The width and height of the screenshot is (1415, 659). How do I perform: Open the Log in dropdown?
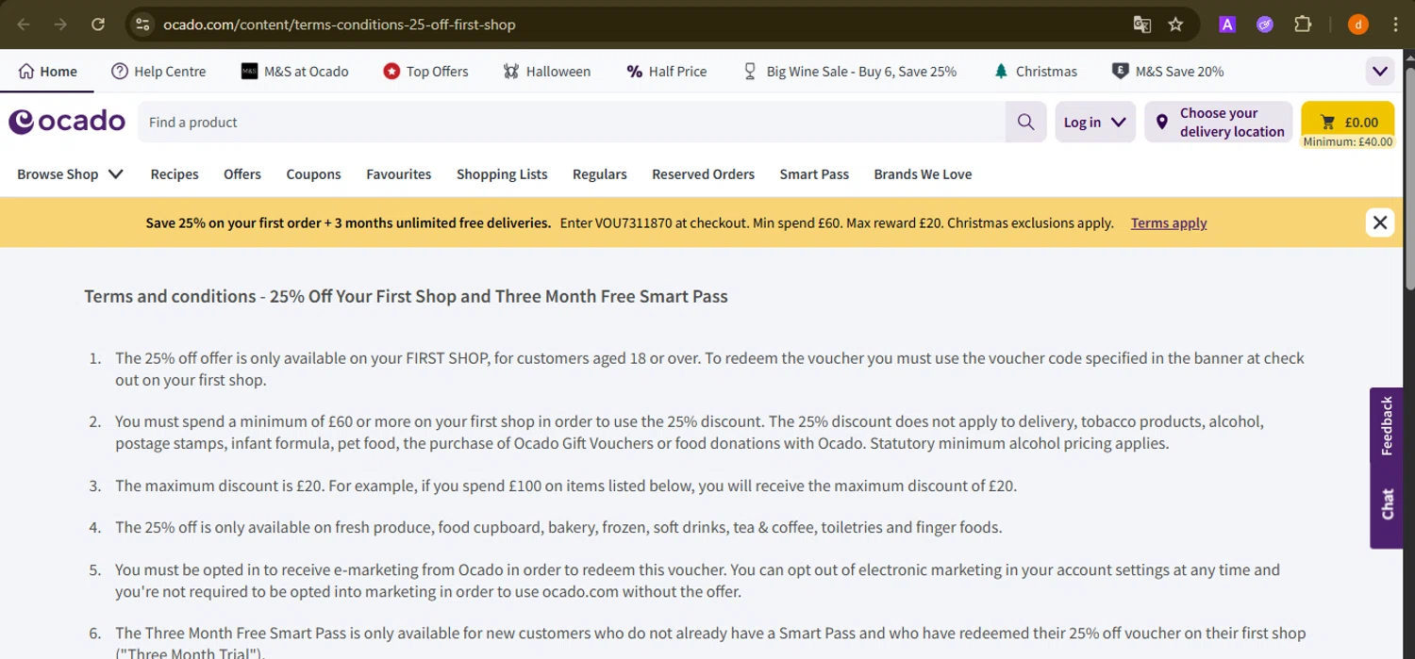pos(1094,123)
